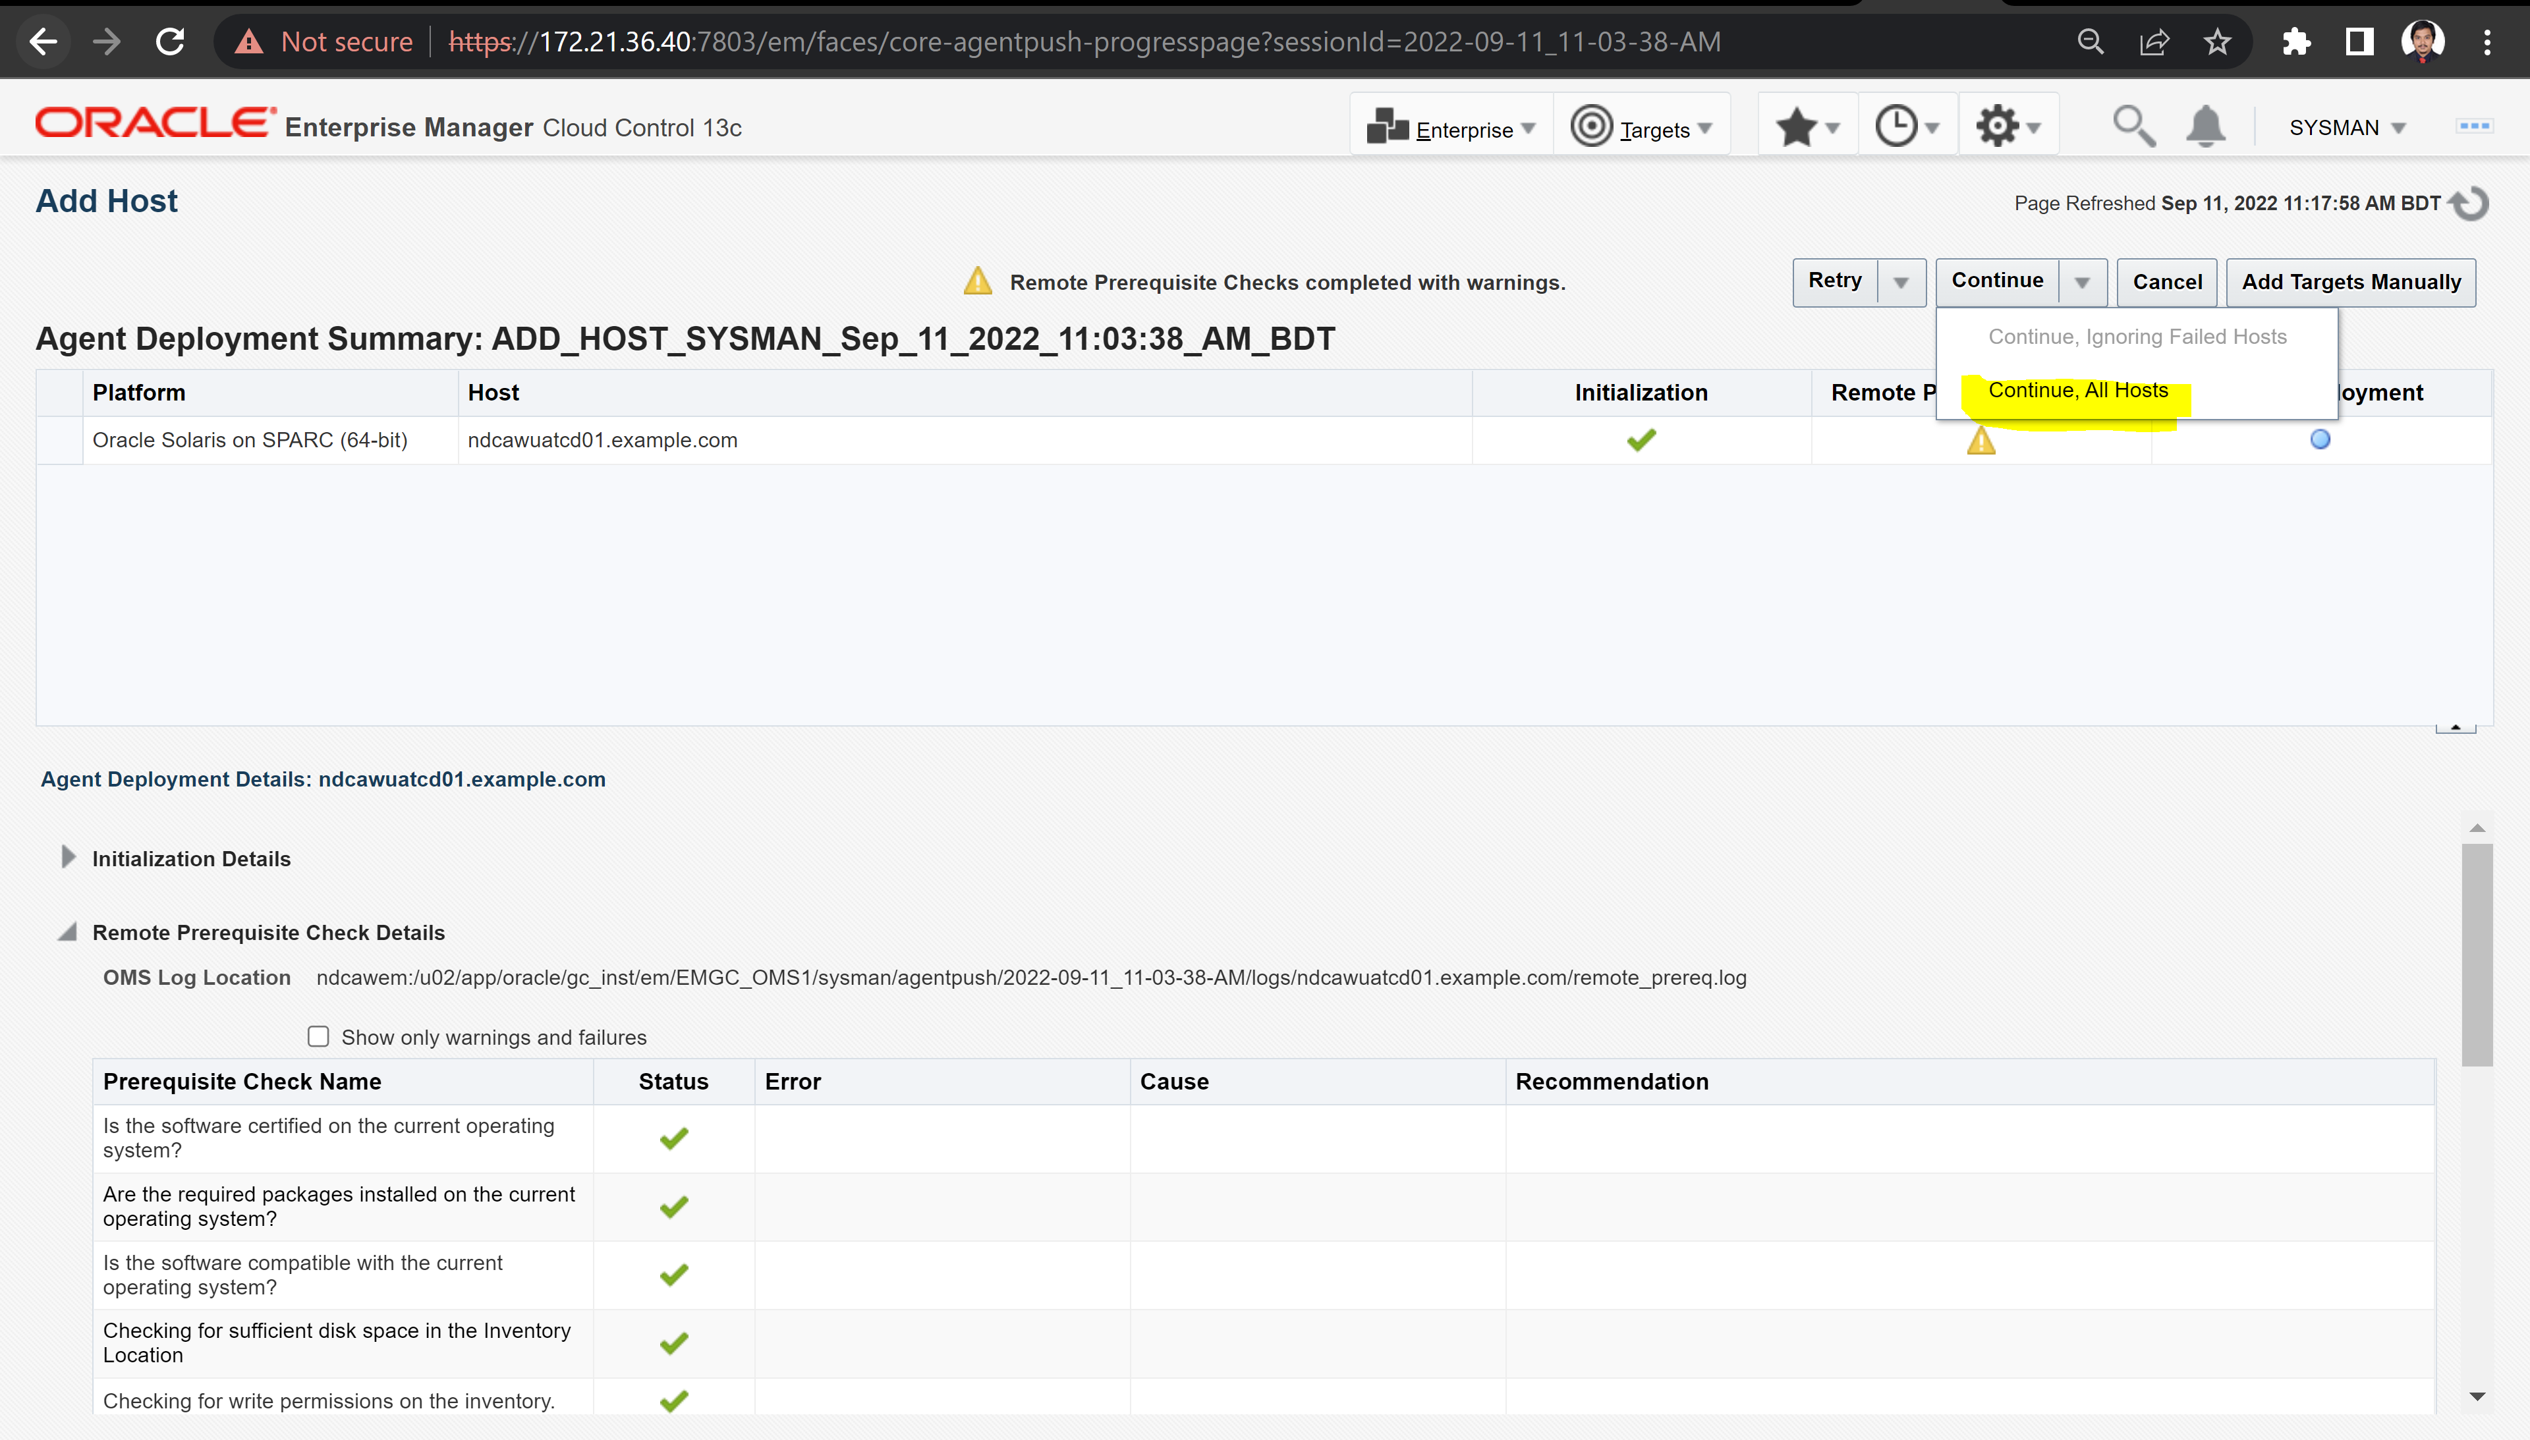The width and height of the screenshot is (2530, 1440).
Task: Click Add Targets Manually button
Action: tap(2351, 283)
